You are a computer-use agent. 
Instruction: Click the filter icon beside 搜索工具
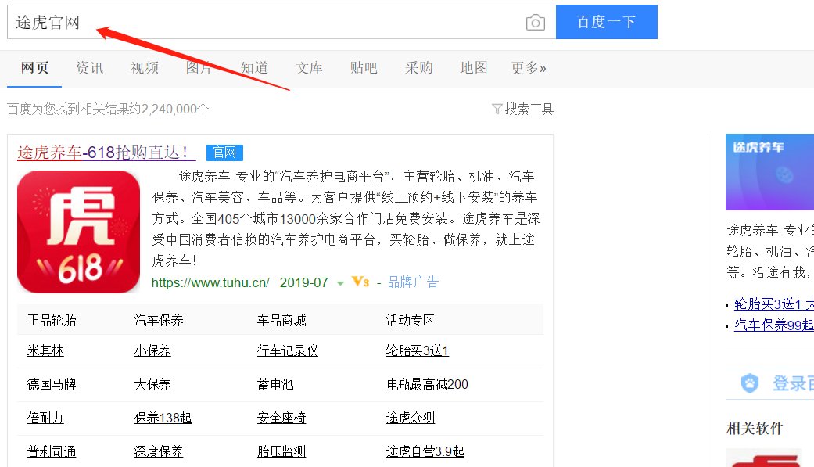(x=497, y=110)
